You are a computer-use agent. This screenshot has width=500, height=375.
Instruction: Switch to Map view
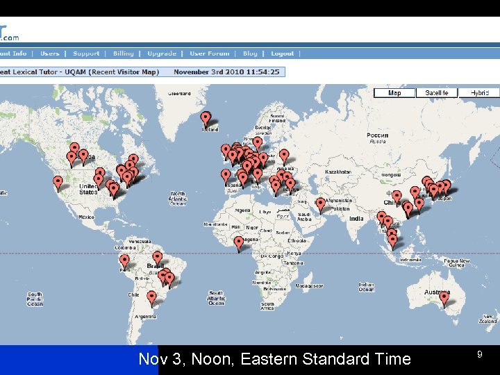[x=394, y=93]
